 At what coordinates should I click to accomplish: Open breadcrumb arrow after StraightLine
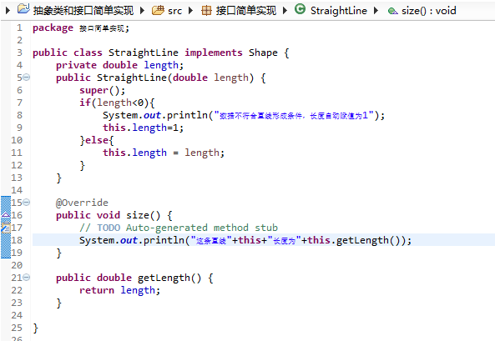coord(376,11)
